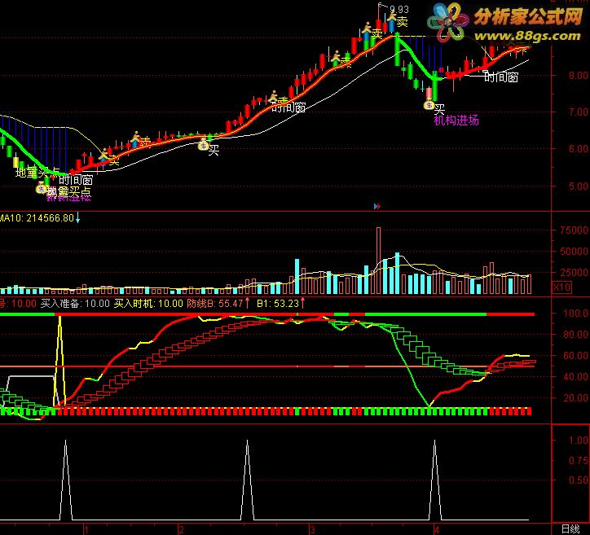Click month marker 4 on the time axis

tap(437, 530)
